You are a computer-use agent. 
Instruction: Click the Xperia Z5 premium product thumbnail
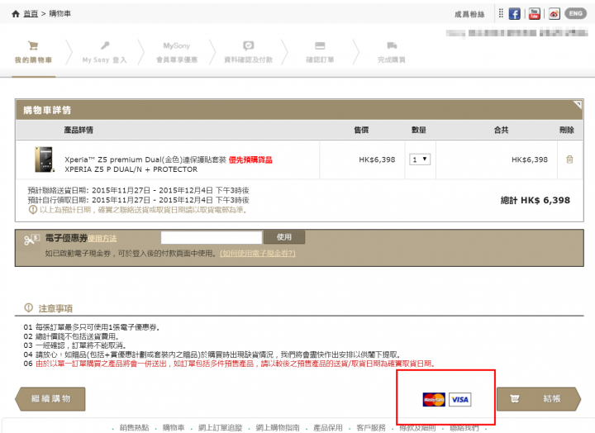pyautogui.click(x=45, y=159)
